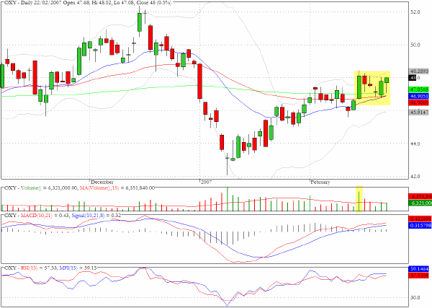Select the 50.0 price axis label
The width and height of the screenshot is (432, 308).
pyautogui.click(x=415, y=45)
